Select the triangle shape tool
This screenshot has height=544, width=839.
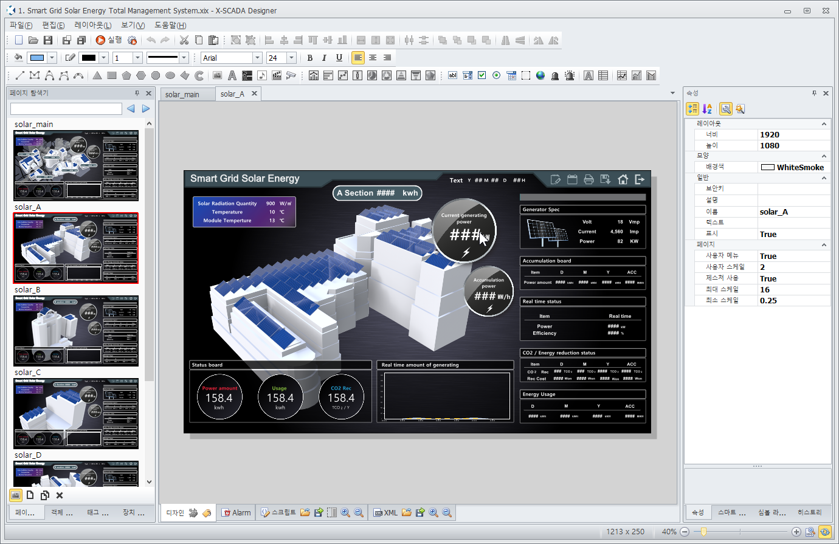point(97,75)
